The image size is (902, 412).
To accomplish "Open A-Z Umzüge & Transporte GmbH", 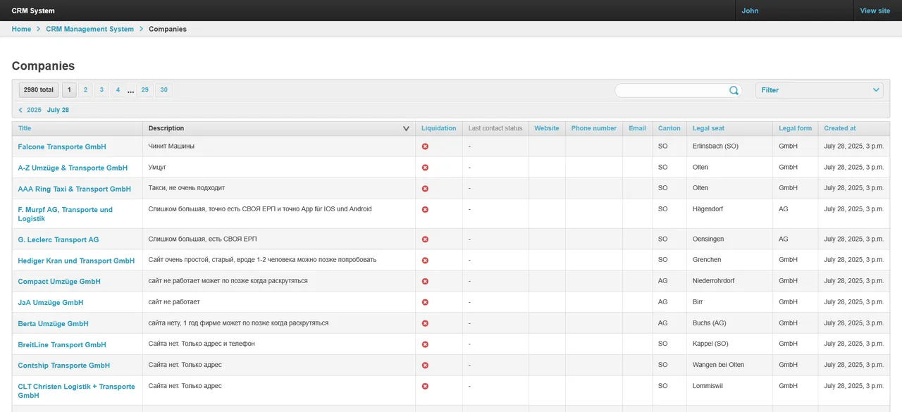I will [73, 168].
